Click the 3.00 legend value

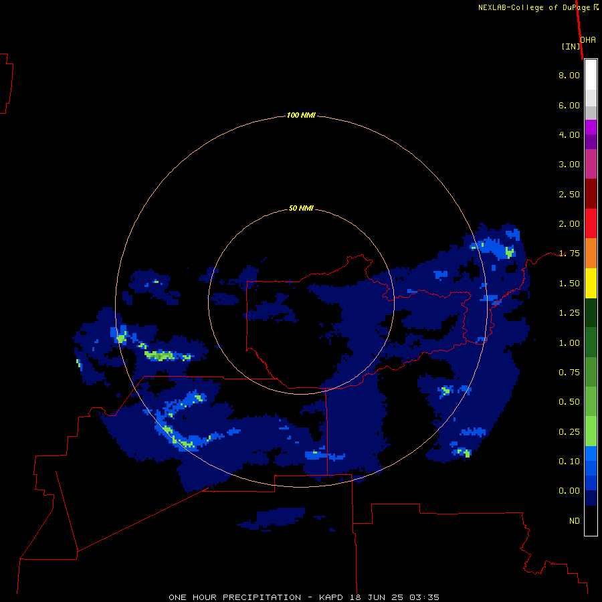tap(569, 165)
